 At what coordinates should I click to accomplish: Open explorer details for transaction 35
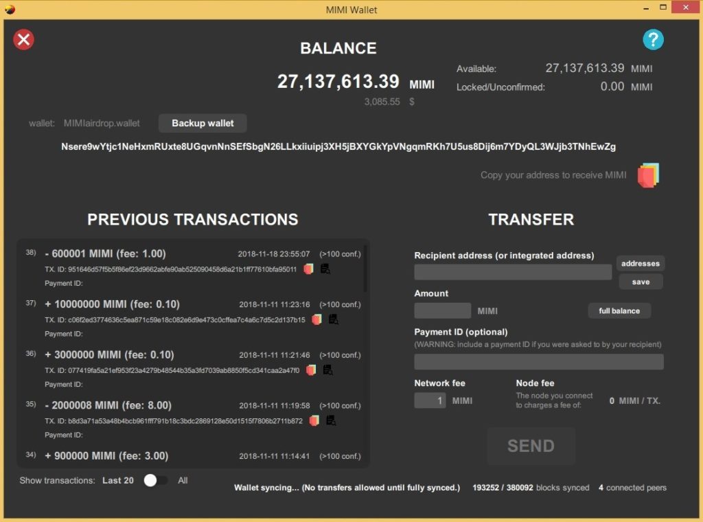331,420
